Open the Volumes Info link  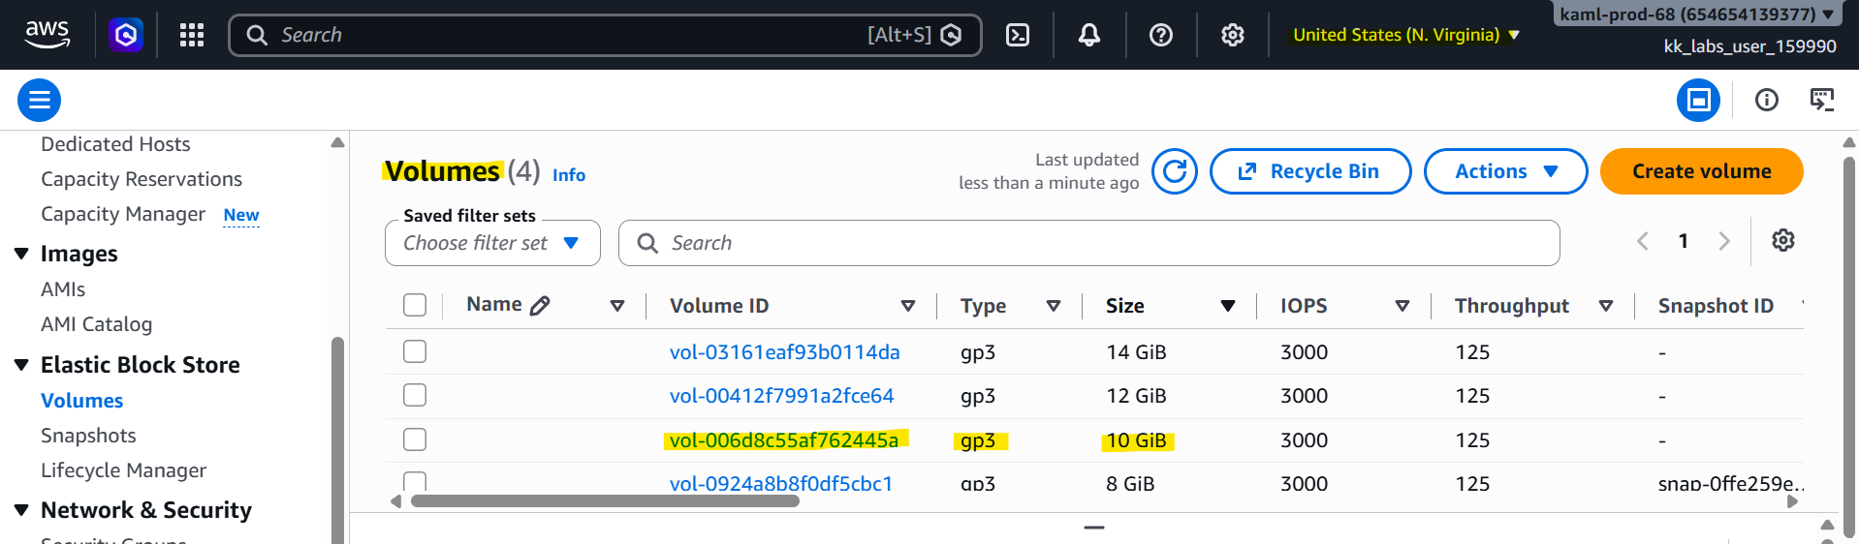[x=569, y=175]
